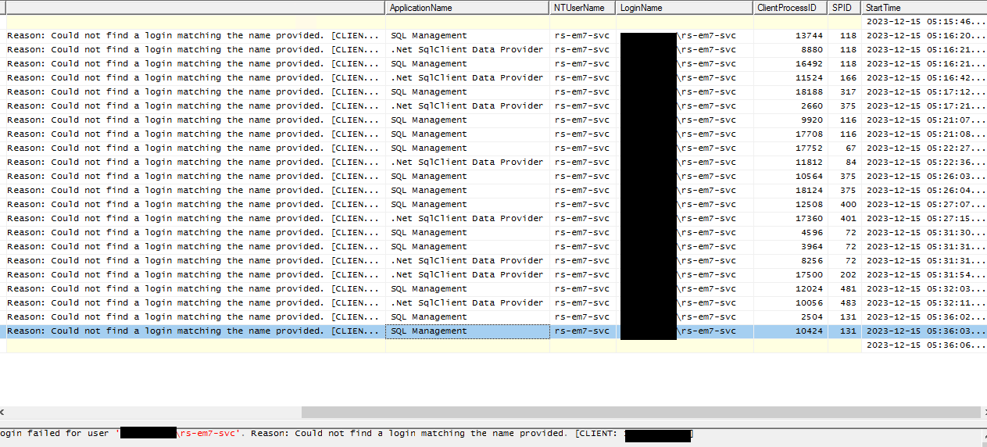987x447 pixels.
Task: Select StartTime cell 2023-12-15 05:15:46
Action: tap(924, 21)
